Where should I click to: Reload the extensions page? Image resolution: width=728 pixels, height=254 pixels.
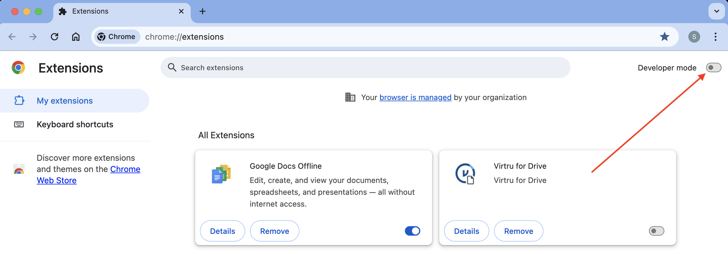[54, 37]
